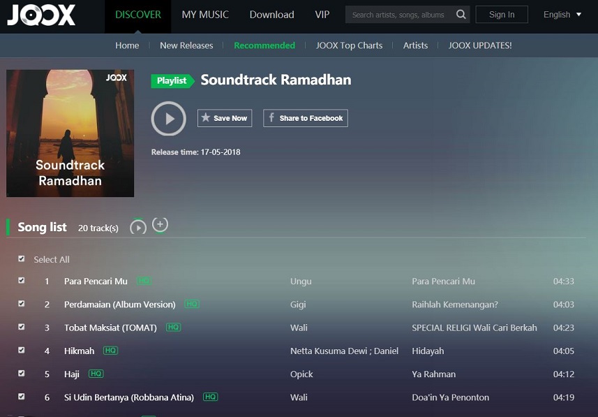
Task: Click the small play-all icon beside Song list
Action: [x=138, y=227]
